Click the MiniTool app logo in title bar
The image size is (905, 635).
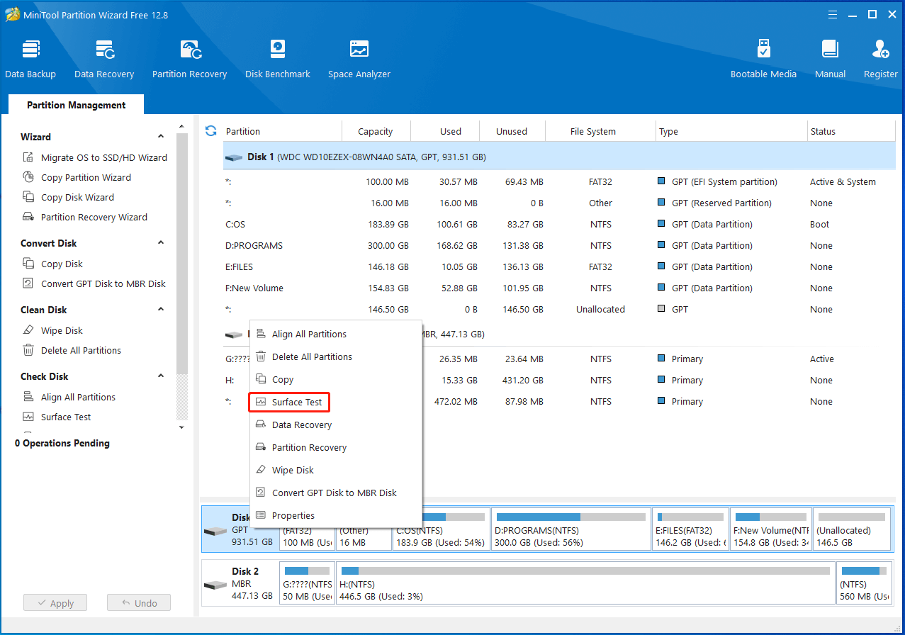click(x=13, y=14)
